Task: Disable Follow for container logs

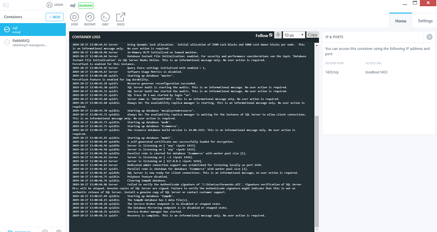Action: click(270, 35)
